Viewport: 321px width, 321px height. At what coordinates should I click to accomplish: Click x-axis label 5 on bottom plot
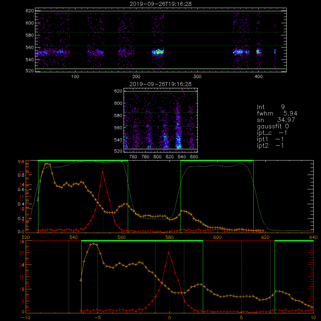pos(241,318)
